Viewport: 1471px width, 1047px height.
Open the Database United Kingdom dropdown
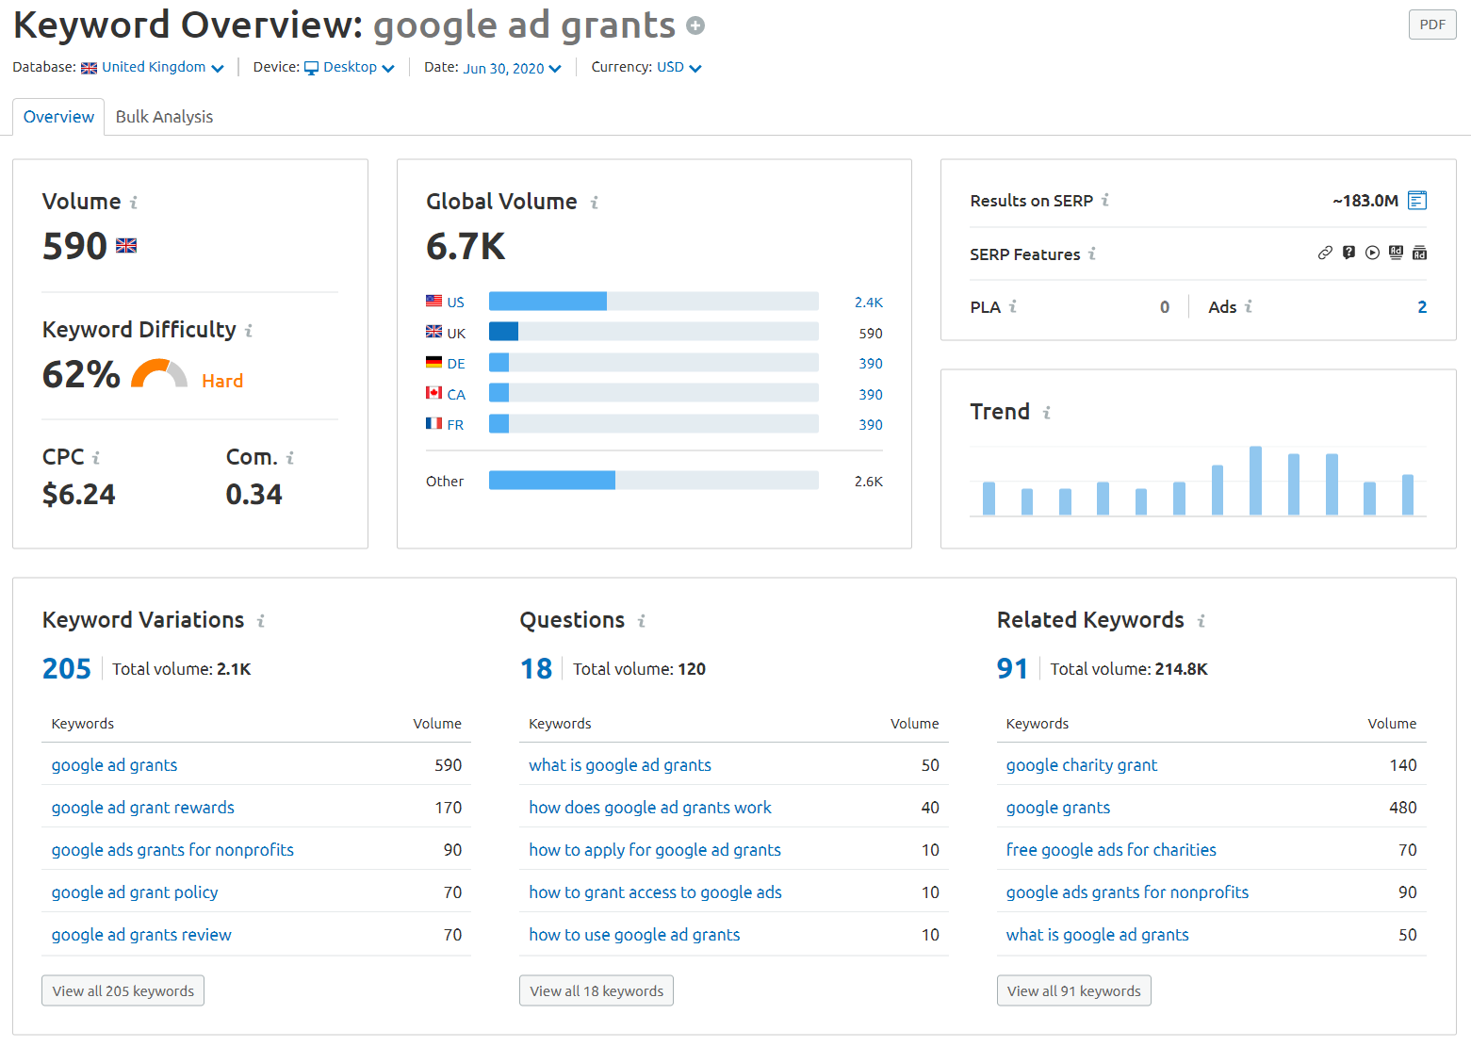click(x=153, y=68)
